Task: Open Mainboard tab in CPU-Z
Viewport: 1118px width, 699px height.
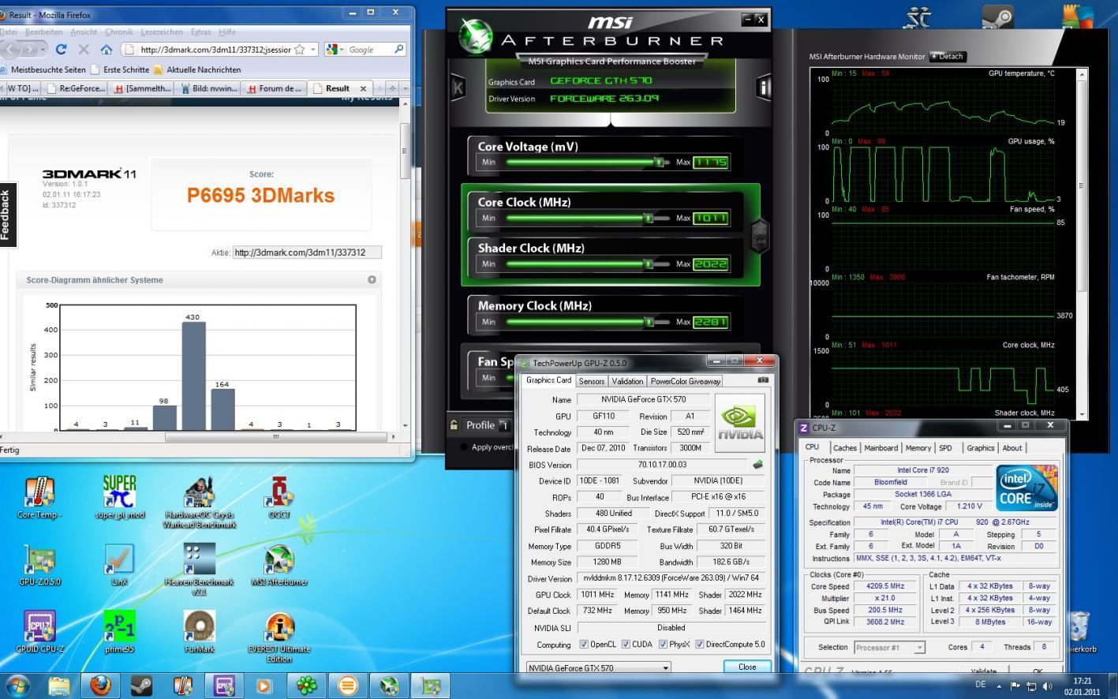Action: pos(881,448)
